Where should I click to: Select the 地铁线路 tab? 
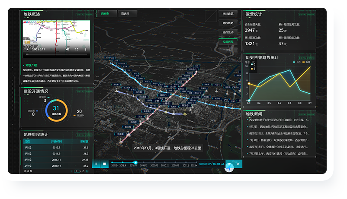[228, 22]
